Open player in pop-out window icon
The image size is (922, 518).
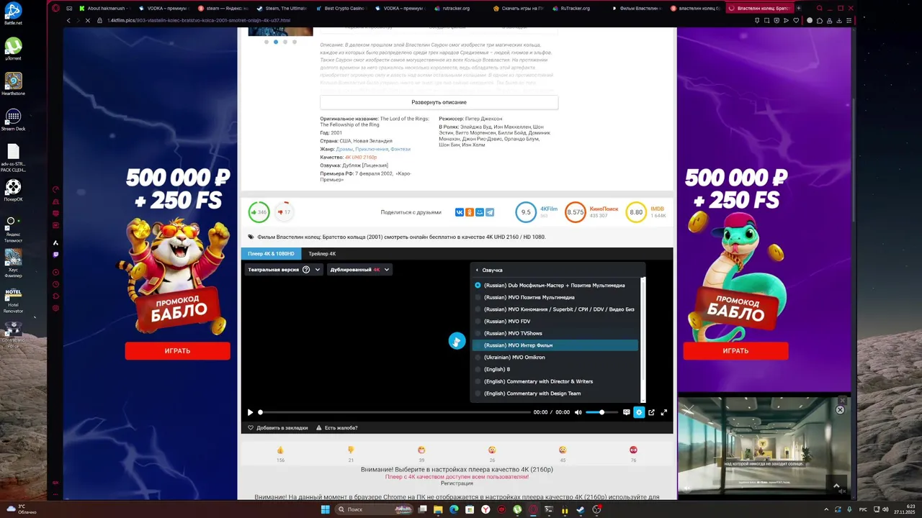(652, 412)
